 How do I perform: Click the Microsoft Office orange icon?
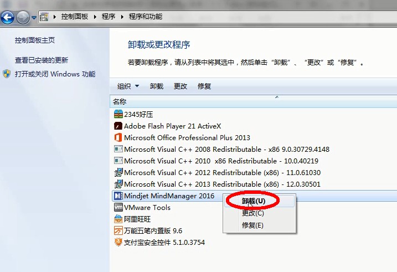coord(118,137)
